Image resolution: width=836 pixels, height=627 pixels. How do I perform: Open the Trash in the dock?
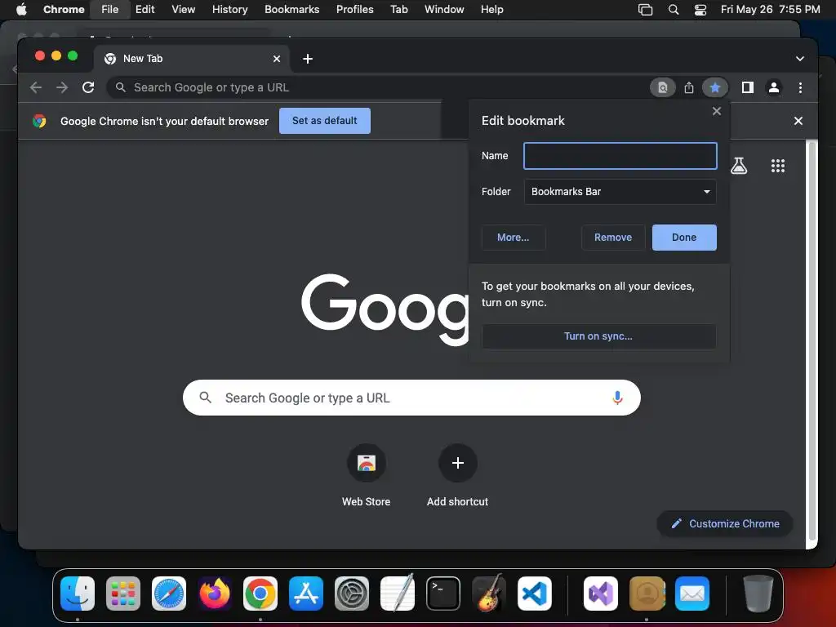point(758,594)
